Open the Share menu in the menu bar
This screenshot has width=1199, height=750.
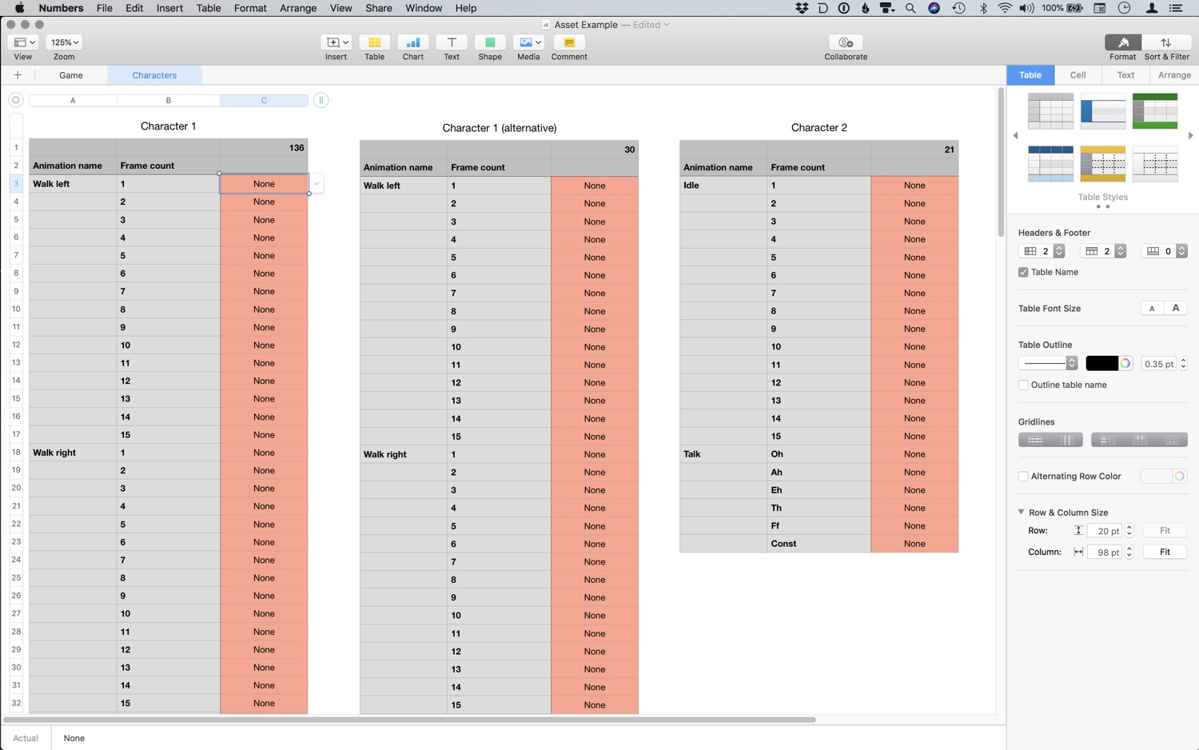tap(379, 8)
